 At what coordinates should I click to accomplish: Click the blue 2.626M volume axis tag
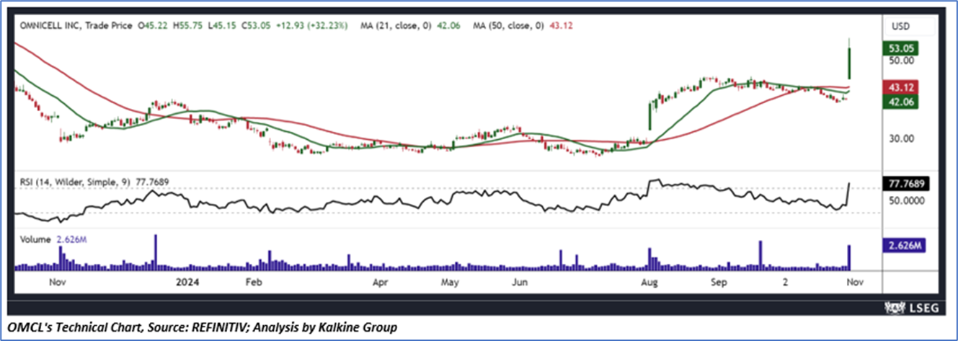904,246
